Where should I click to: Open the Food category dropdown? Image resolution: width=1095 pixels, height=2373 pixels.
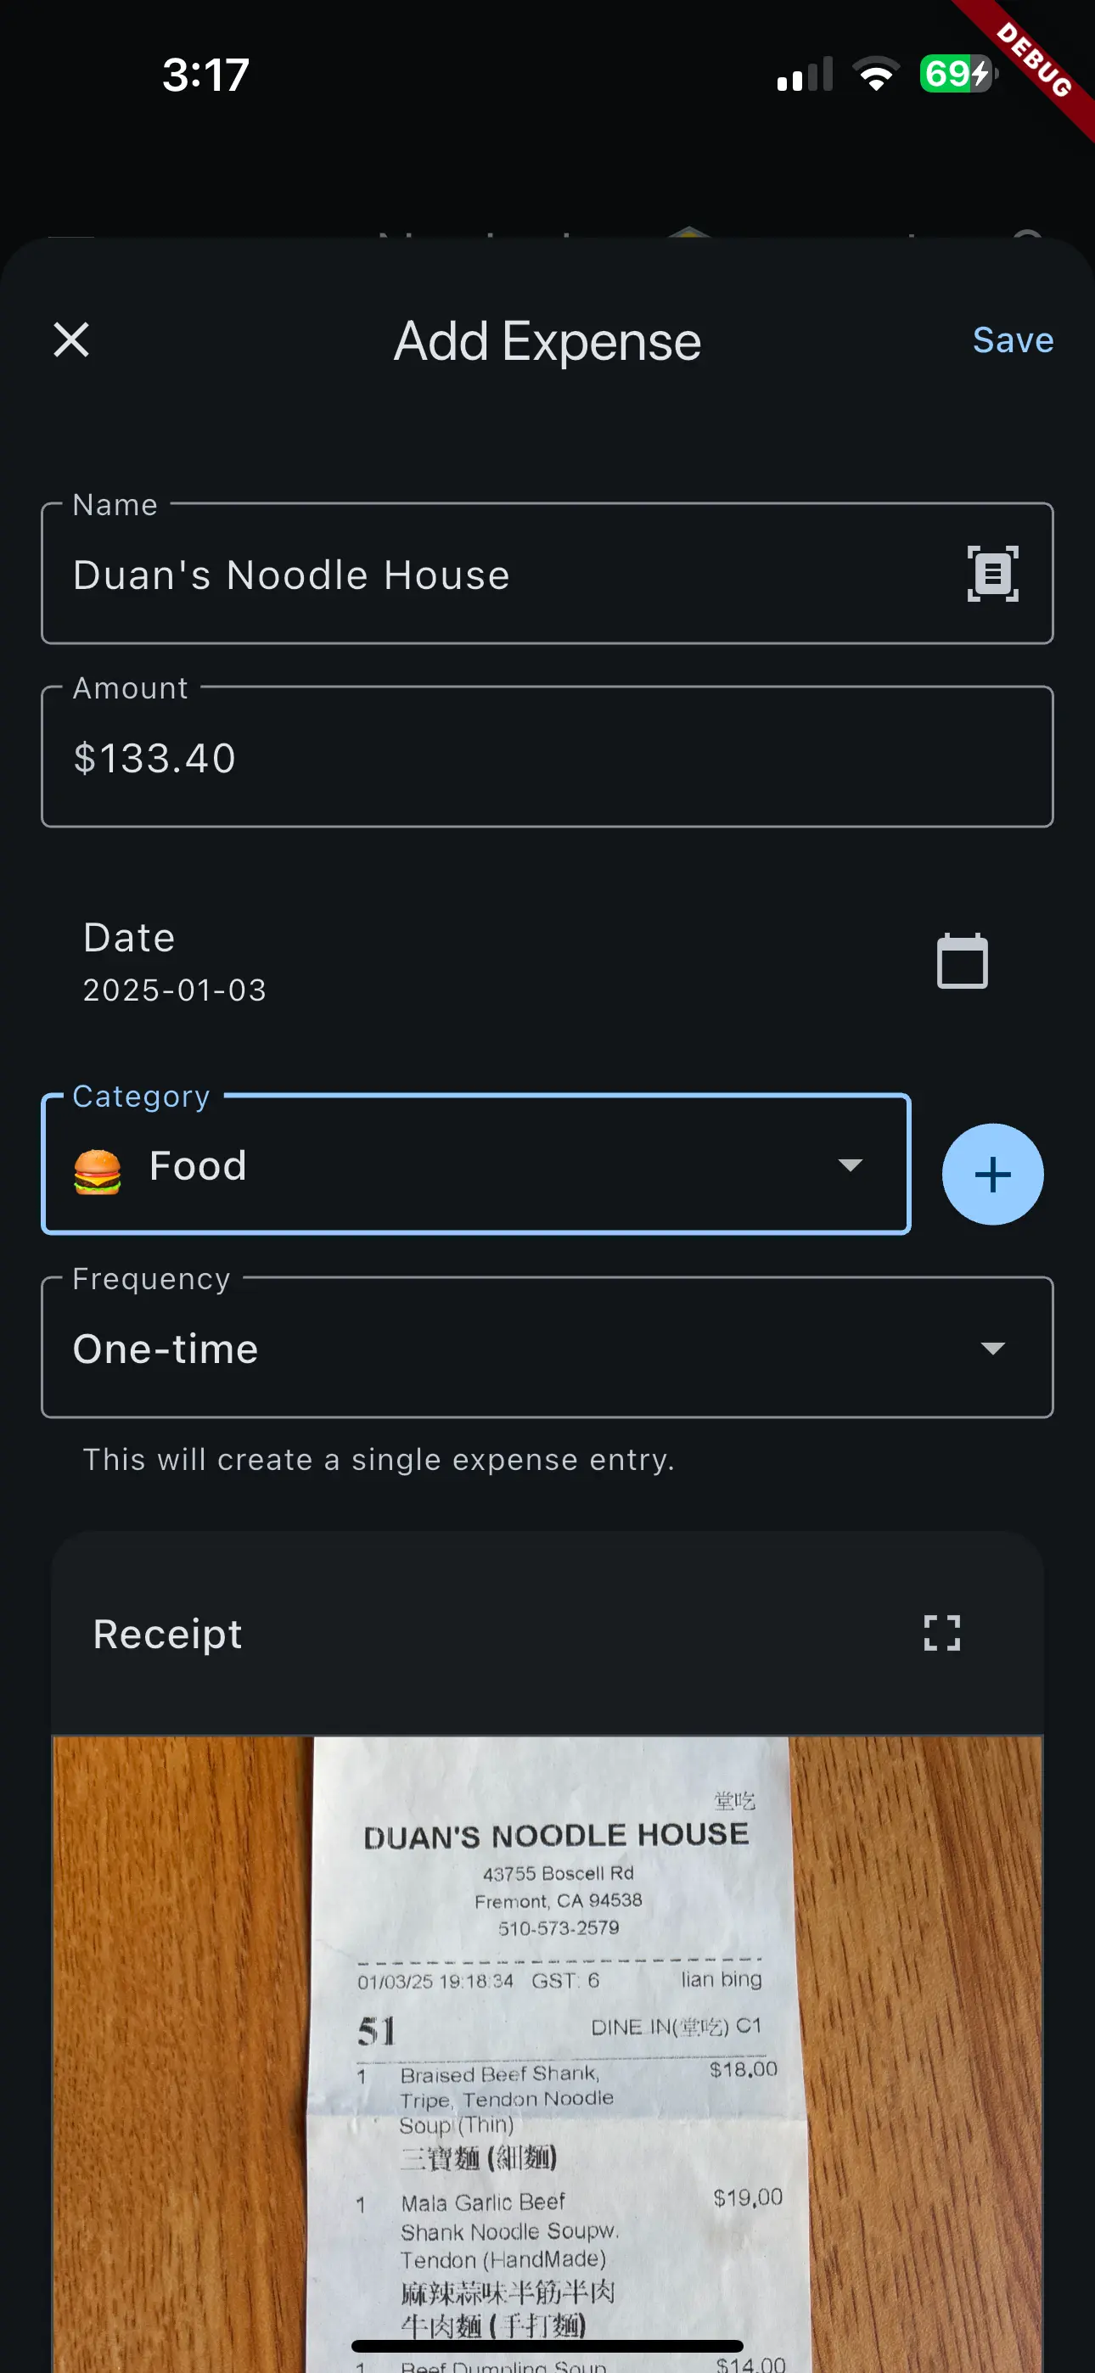coord(474,1165)
